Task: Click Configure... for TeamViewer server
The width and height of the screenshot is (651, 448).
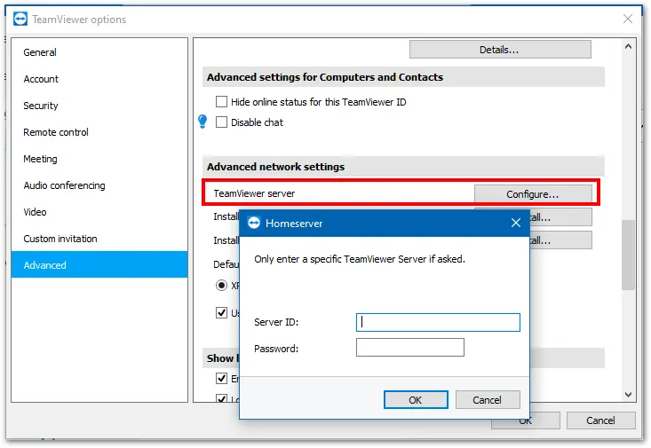Action: point(533,194)
